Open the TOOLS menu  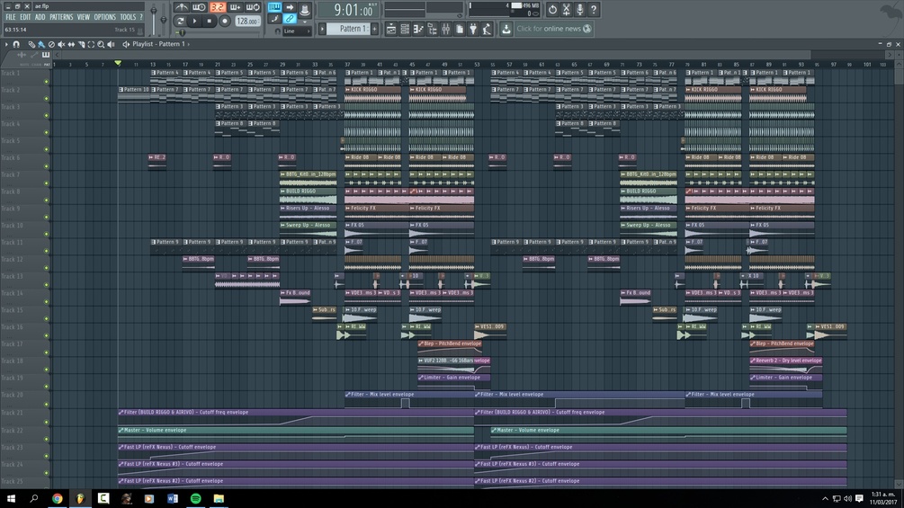point(128,17)
